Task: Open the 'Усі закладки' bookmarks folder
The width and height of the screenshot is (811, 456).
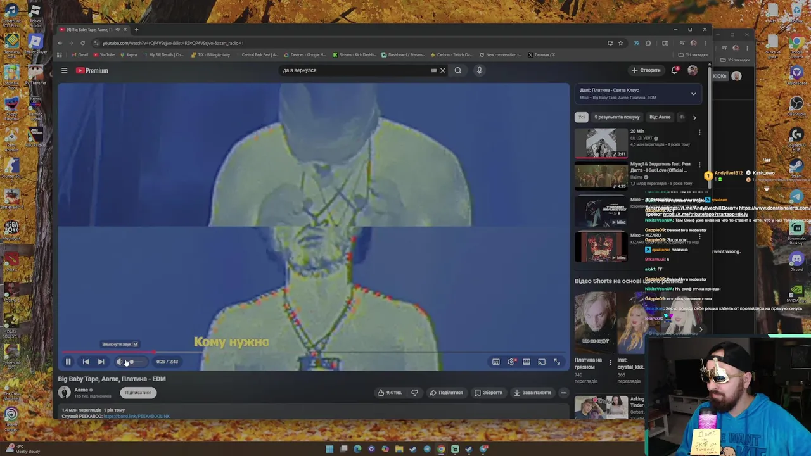Action: pos(693,55)
